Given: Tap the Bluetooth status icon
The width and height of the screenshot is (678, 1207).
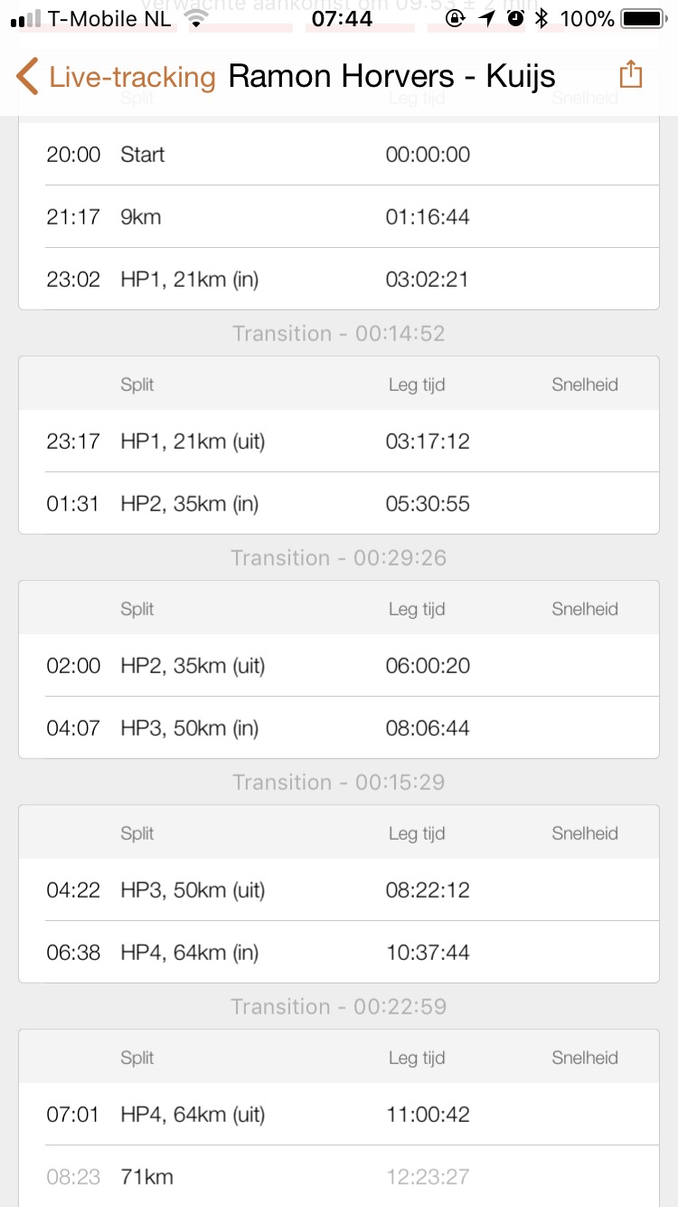Looking at the screenshot, I should coord(541,18).
